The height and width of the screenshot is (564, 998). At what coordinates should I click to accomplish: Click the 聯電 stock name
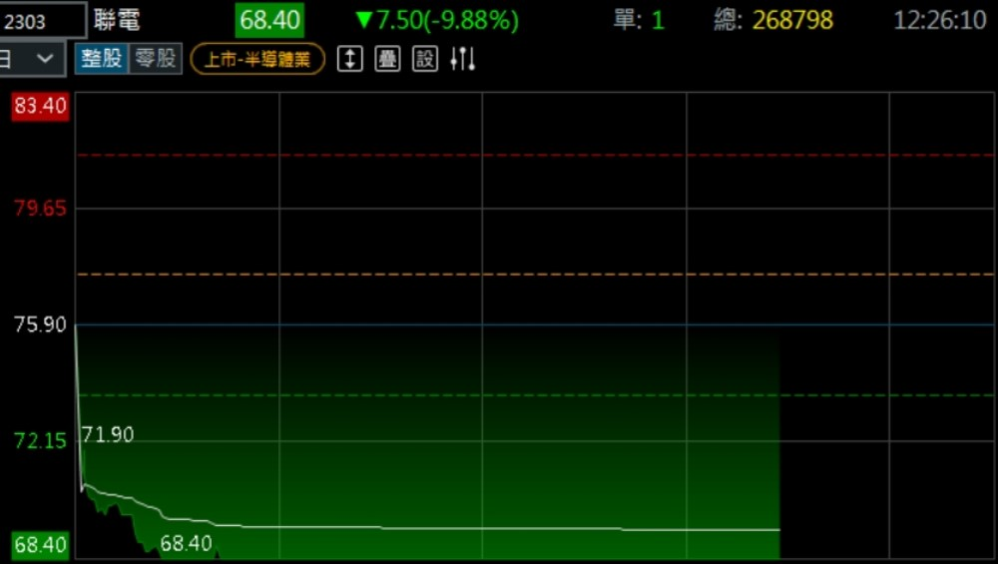click(x=117, y=20)
